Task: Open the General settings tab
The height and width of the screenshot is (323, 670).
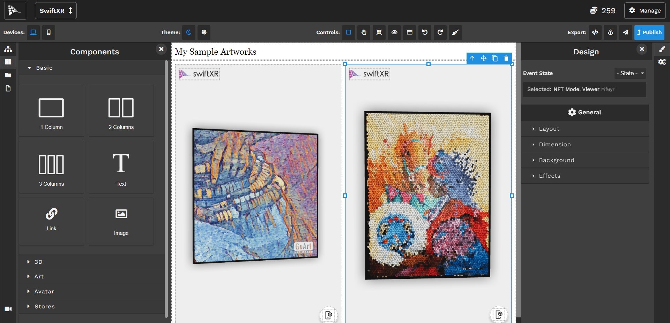Action: click(x=585, y=112)
